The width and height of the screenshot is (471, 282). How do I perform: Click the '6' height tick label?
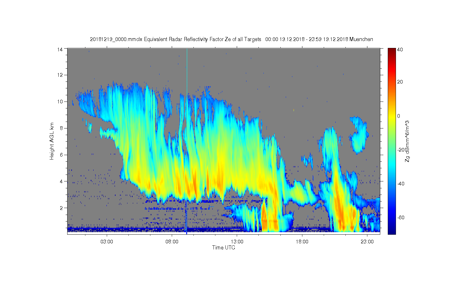click(x=62, y=154)
